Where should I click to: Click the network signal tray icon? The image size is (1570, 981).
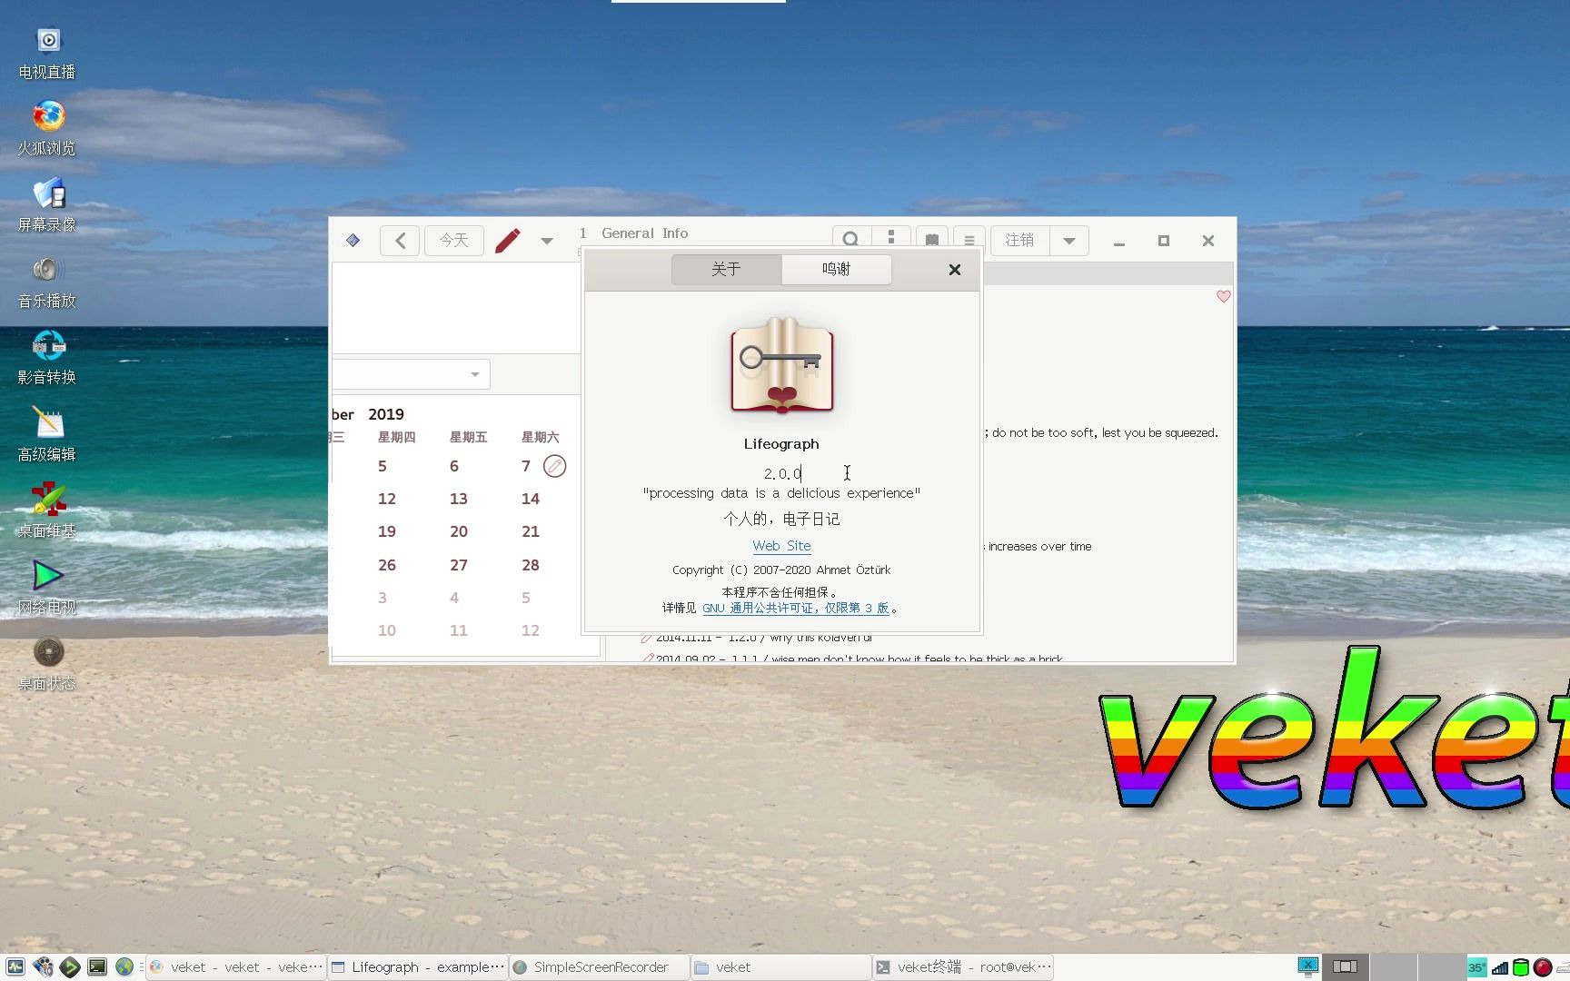[x=1500, y=968]
